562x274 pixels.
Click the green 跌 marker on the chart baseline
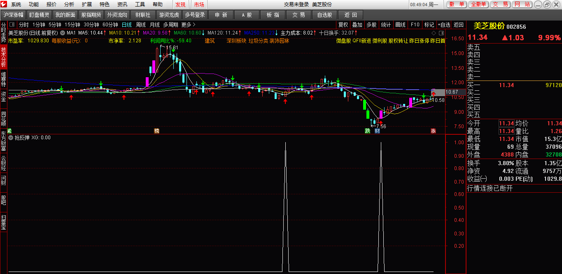[x=367, y=131]
